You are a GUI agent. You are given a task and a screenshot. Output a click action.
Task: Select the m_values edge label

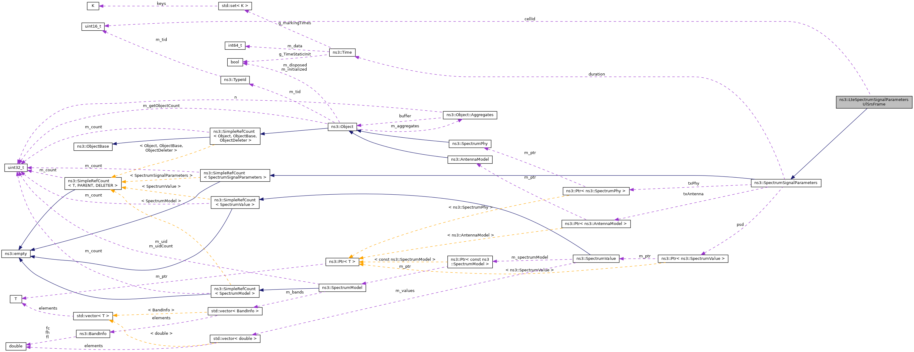pos(405,291)
